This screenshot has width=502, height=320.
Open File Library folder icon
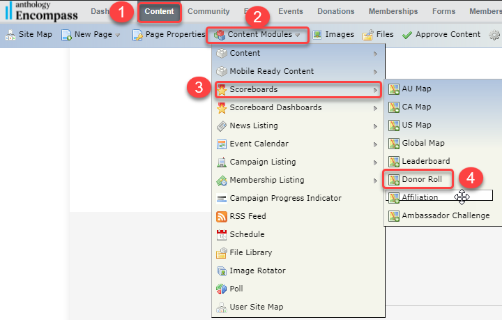pyautogui.click(x=222, y=253)
